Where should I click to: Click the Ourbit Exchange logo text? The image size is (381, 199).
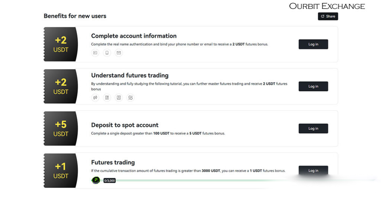327,6
